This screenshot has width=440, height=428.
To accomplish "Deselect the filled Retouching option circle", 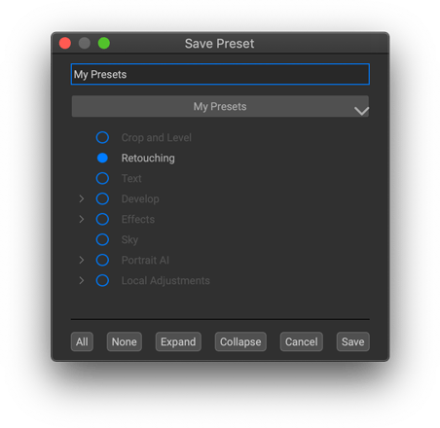I will (102, 158).
